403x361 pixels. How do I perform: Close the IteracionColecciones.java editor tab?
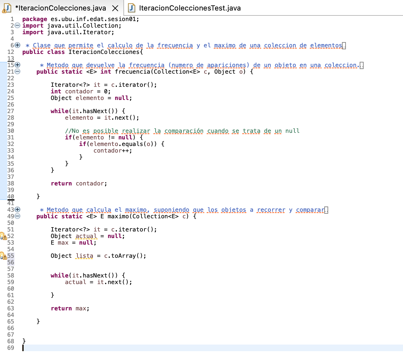(x=115, y=8)
